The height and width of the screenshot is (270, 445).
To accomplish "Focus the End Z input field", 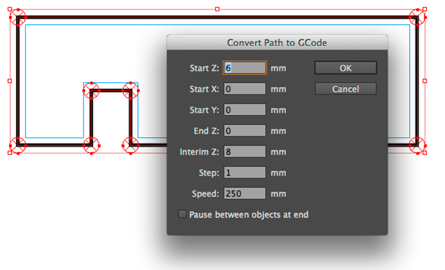I will pyautogui.click(x=245, y=131).
